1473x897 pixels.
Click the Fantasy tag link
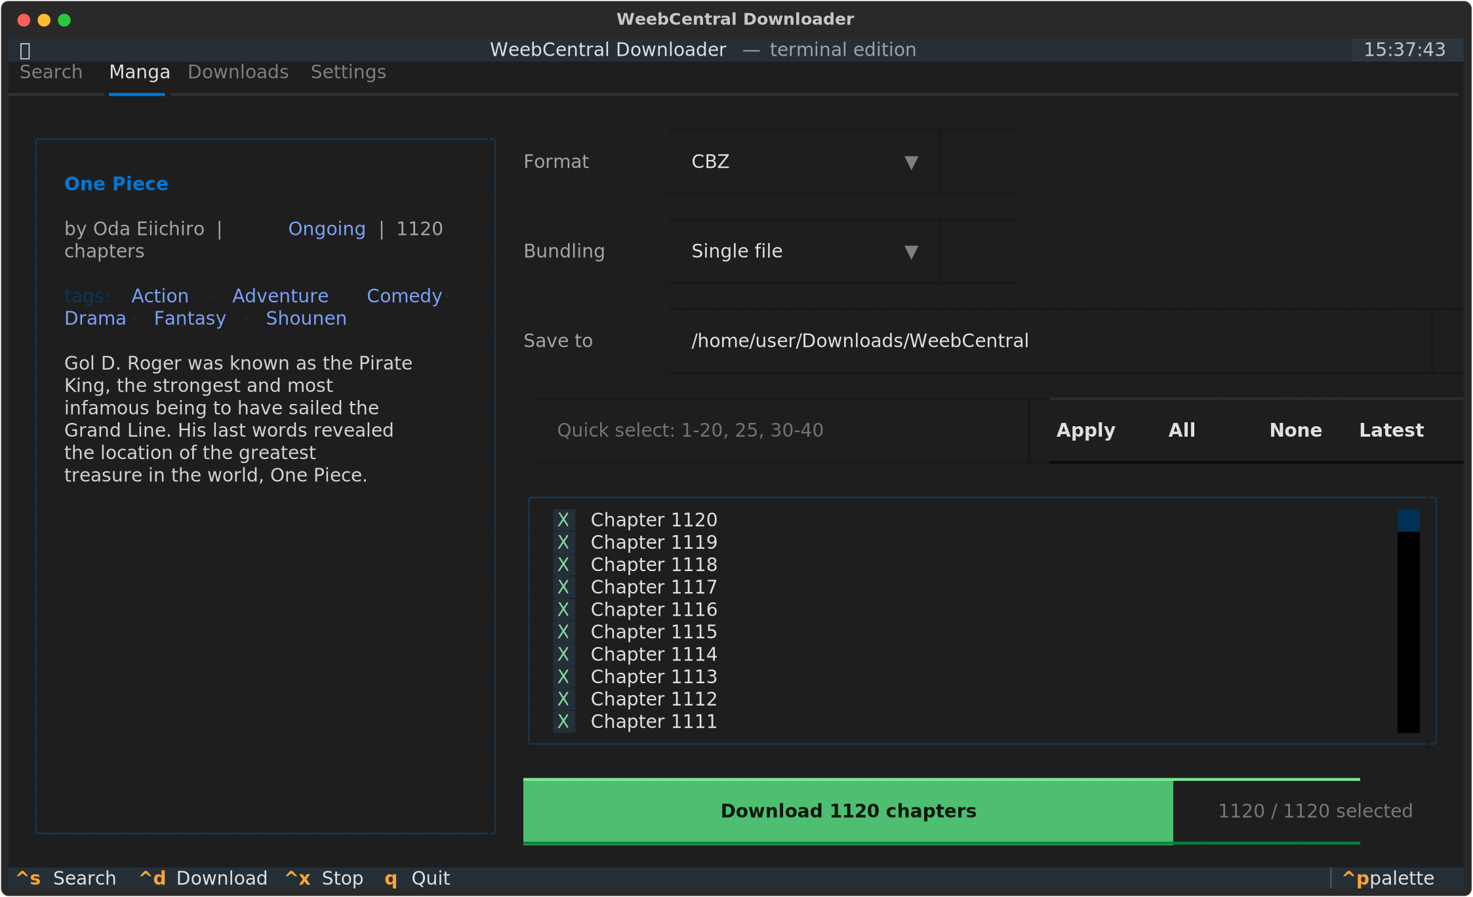[190, 318]
